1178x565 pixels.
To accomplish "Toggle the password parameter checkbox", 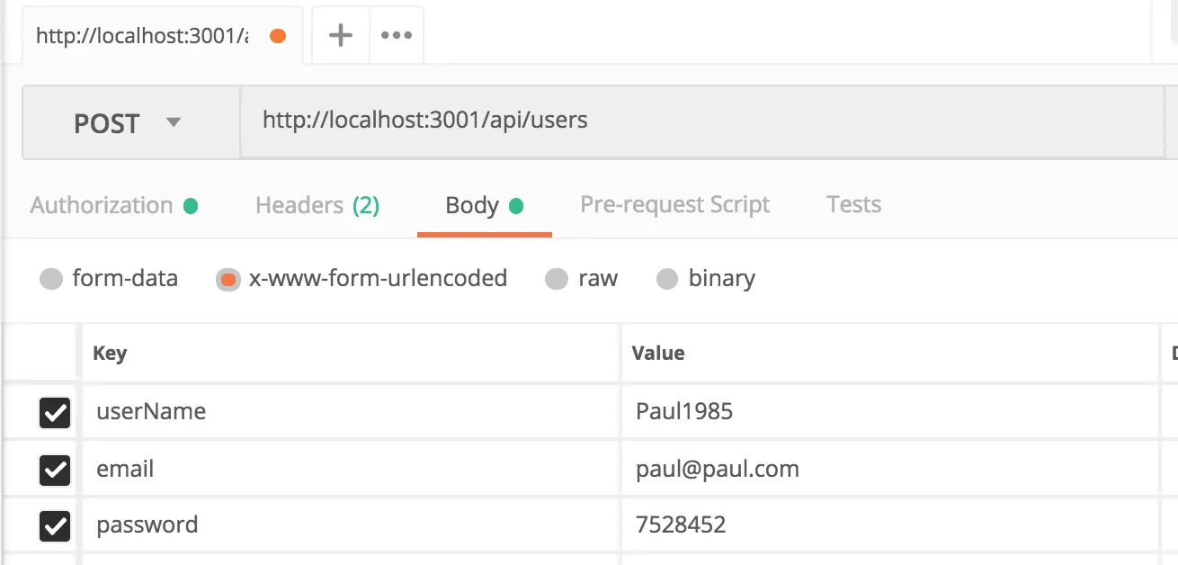I will click(55, 526).
